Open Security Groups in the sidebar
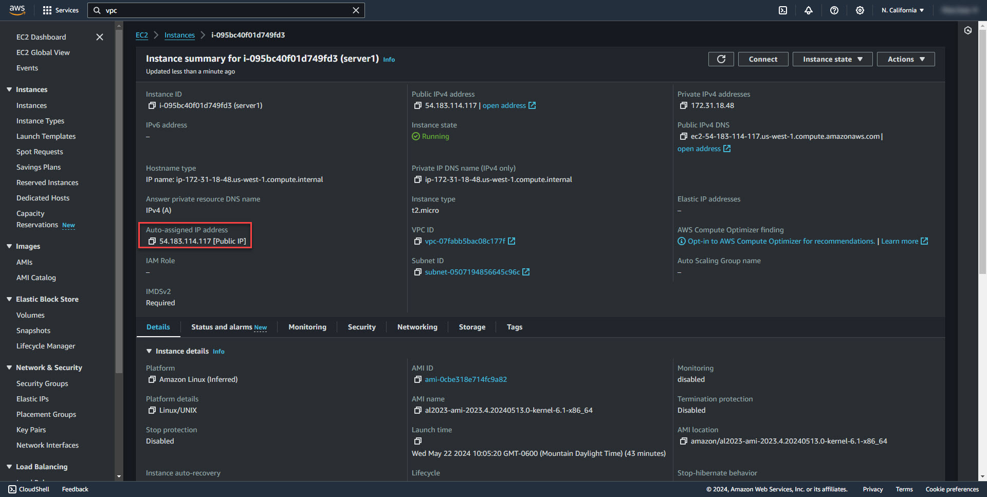This screenshot has width=987, height=497. point(42,383)
